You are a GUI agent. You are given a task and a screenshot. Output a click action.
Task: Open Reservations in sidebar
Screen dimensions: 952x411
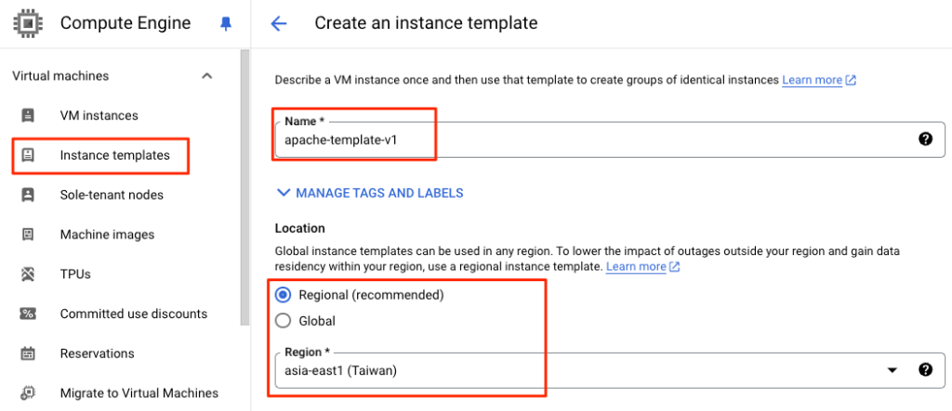[x=97, y=353]
